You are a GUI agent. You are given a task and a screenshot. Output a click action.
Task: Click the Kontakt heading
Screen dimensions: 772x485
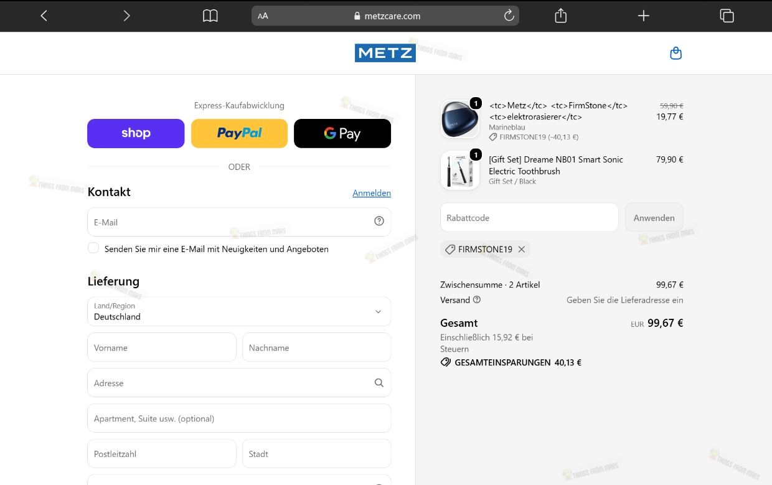109,192
